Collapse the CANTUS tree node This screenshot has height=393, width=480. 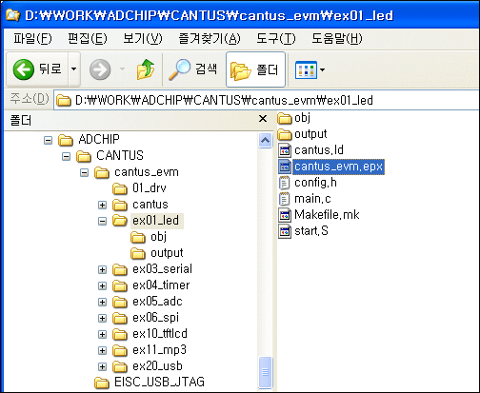click(66, 156)
